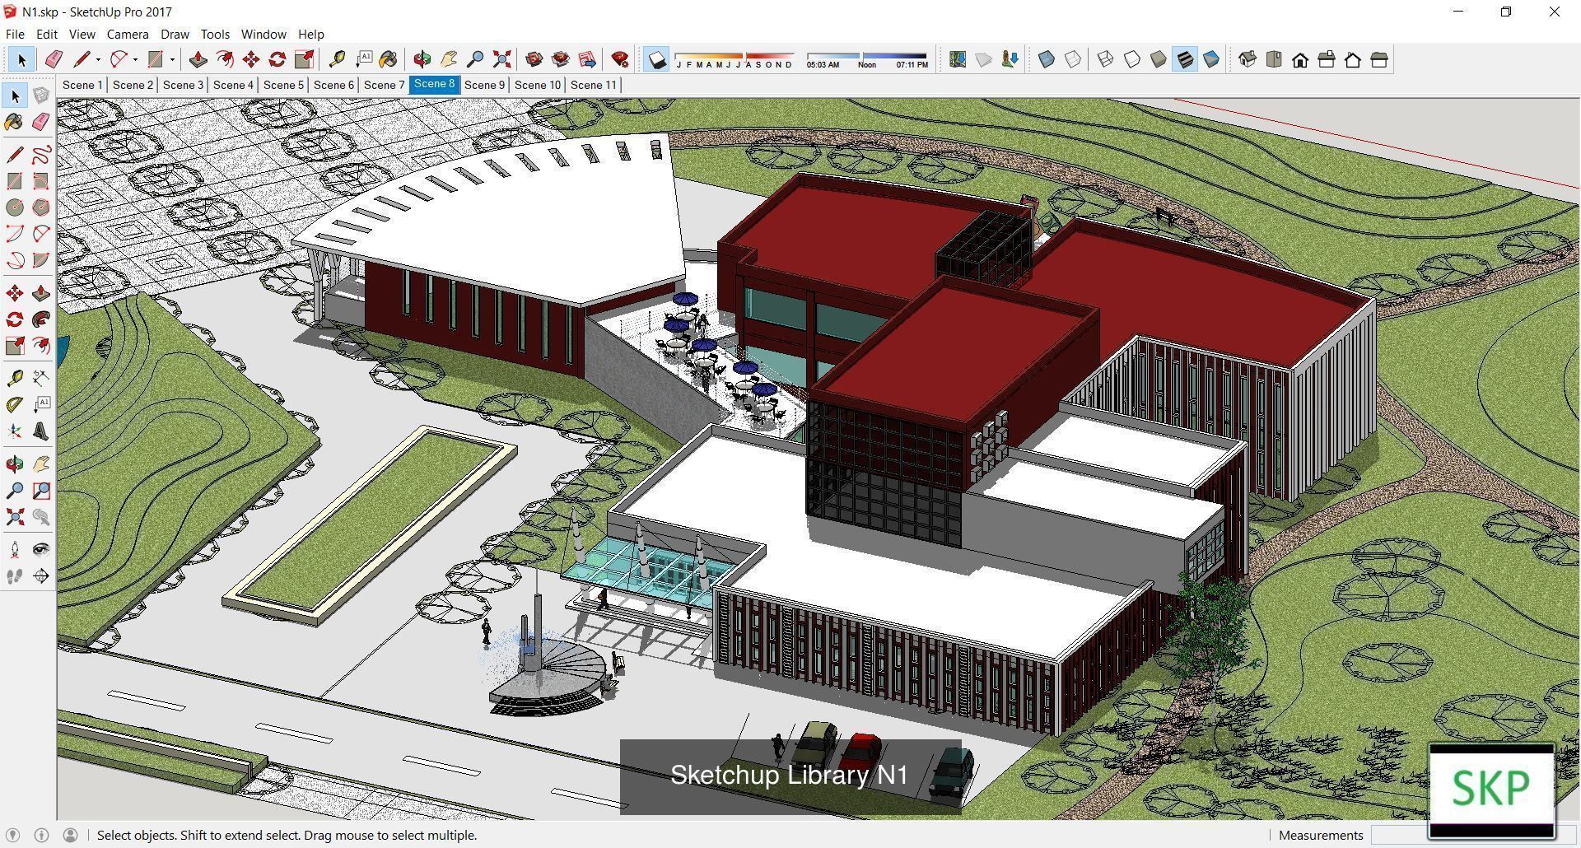
Task: Activate the Look Around eye tool
Action: (41, 549)
